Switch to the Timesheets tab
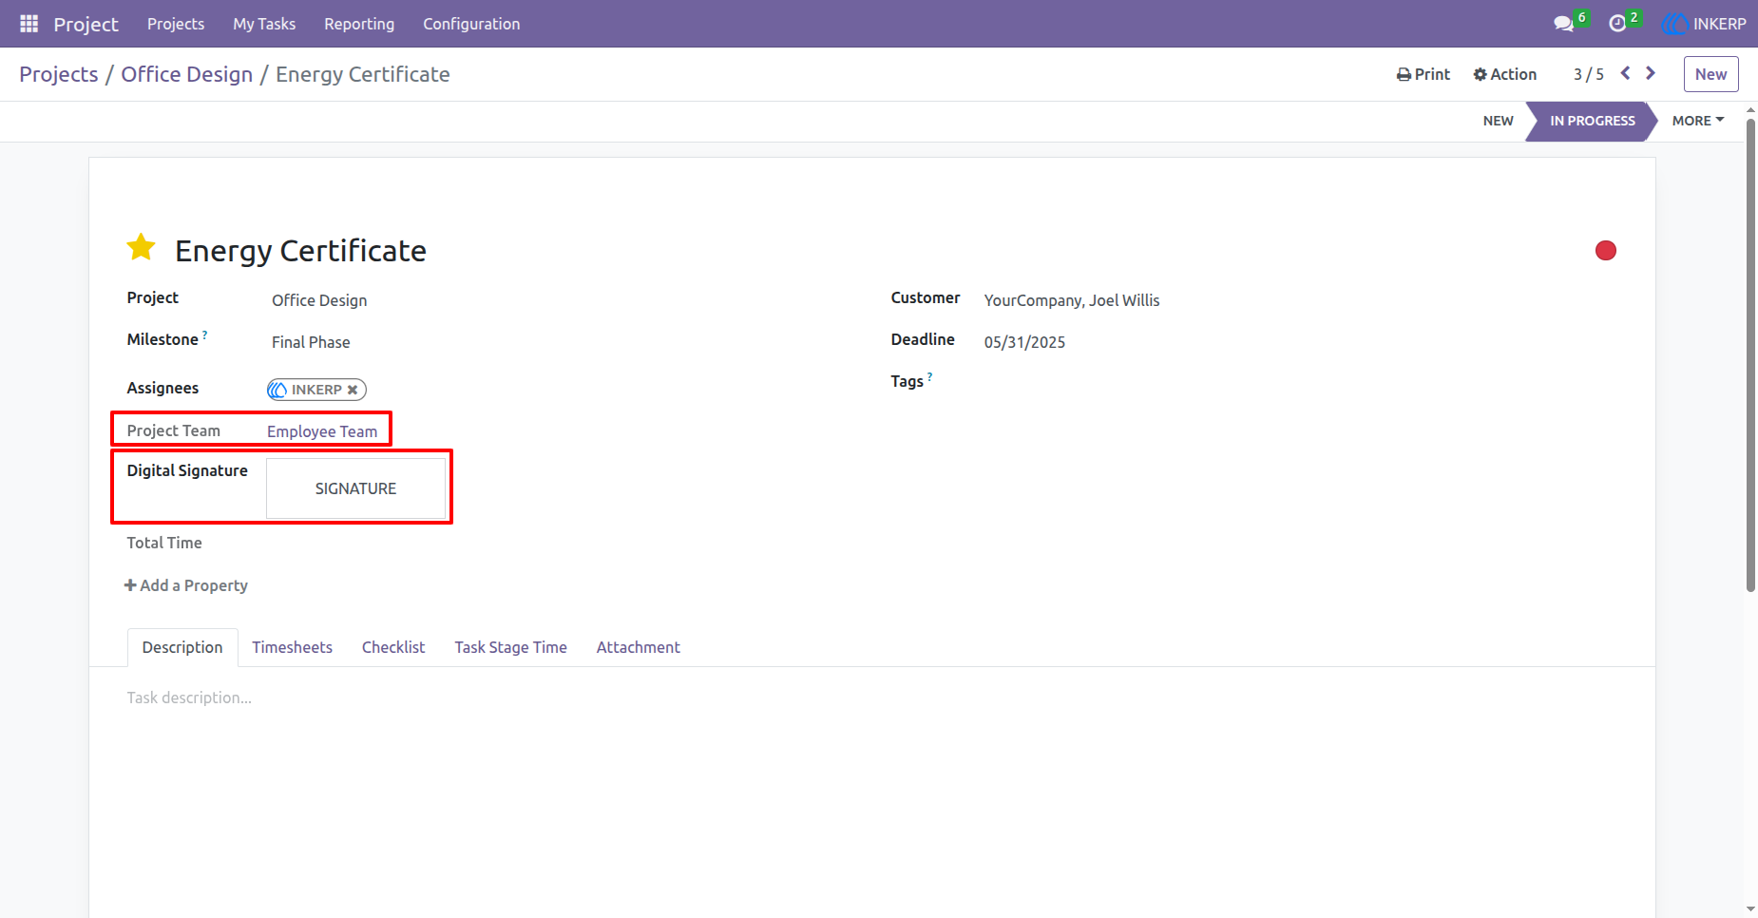 coord(292,647)
